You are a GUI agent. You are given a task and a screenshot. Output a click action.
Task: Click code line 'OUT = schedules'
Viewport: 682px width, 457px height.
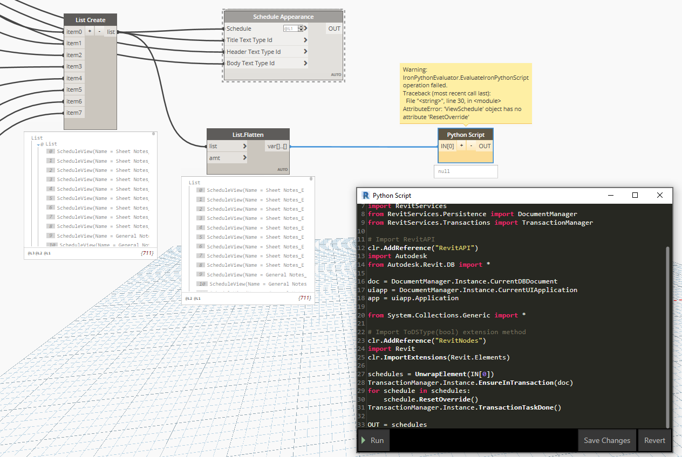pyautogui.click(x=397, y=425)
